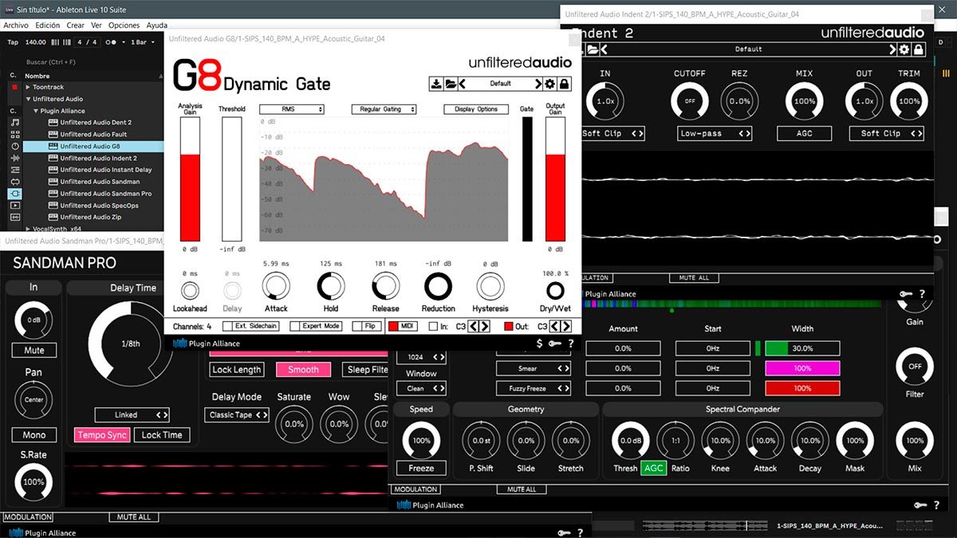Open Sounds category in Ableton browser sidebar

pos(15,123)
